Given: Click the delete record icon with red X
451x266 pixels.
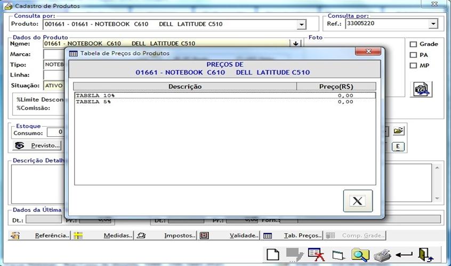Looking at the screenshot, I should click(316, 254).
